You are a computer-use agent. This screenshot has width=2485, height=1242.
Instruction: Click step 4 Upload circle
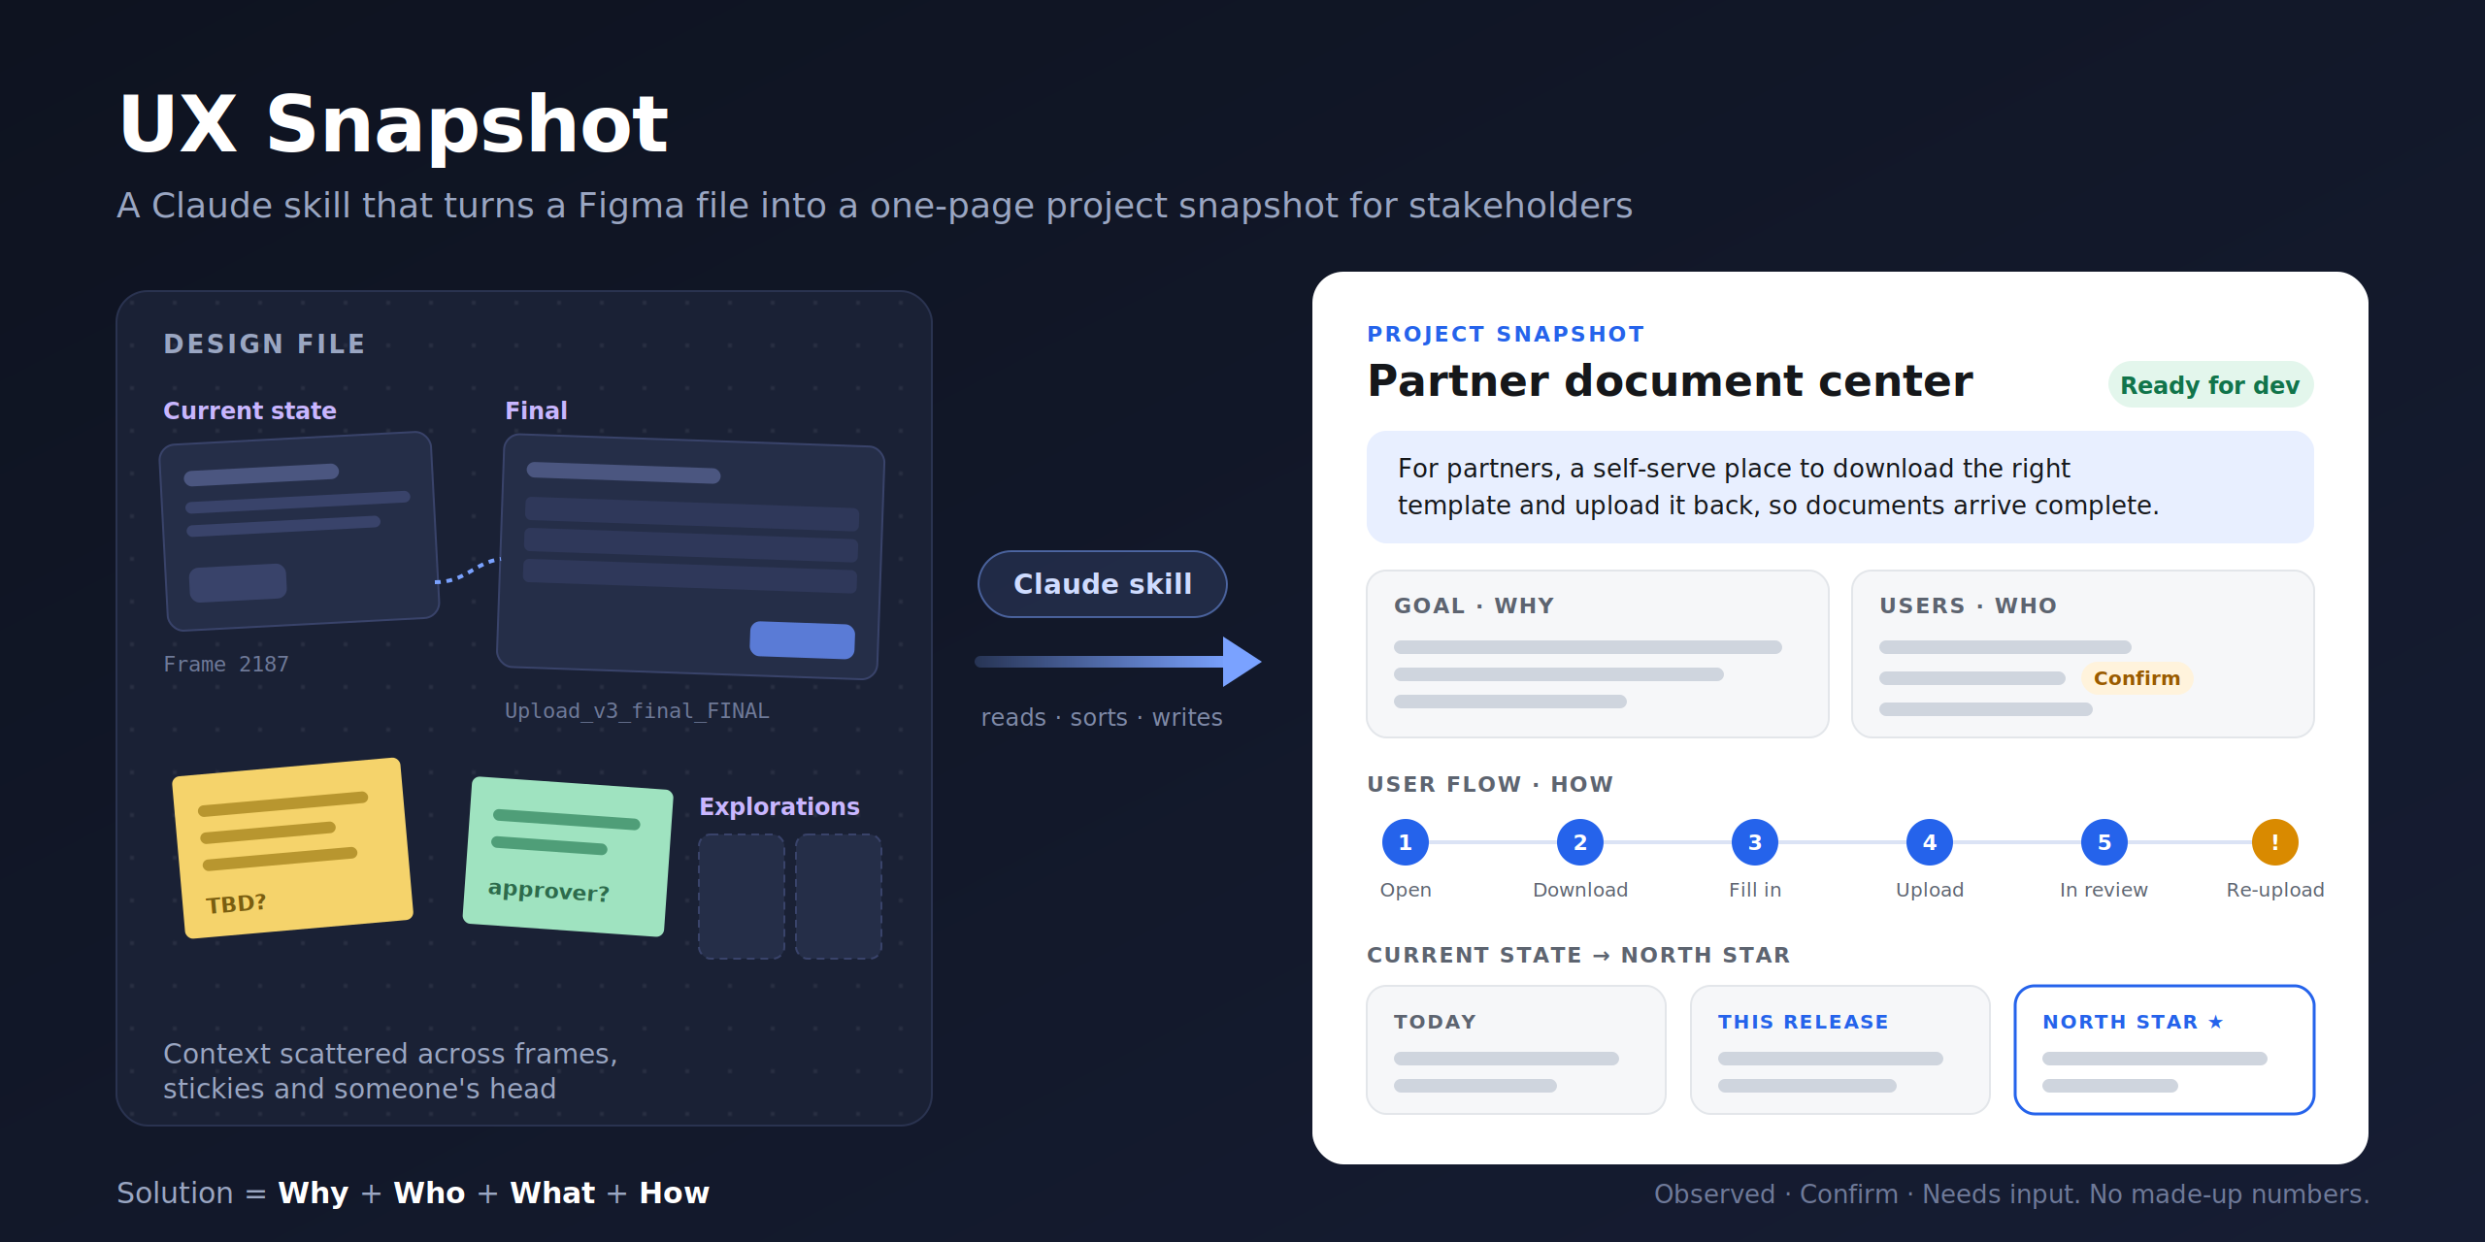(x=1929, y=842)
